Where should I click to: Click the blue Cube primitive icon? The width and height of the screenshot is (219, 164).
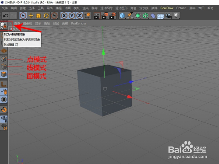tap(122, 16)
